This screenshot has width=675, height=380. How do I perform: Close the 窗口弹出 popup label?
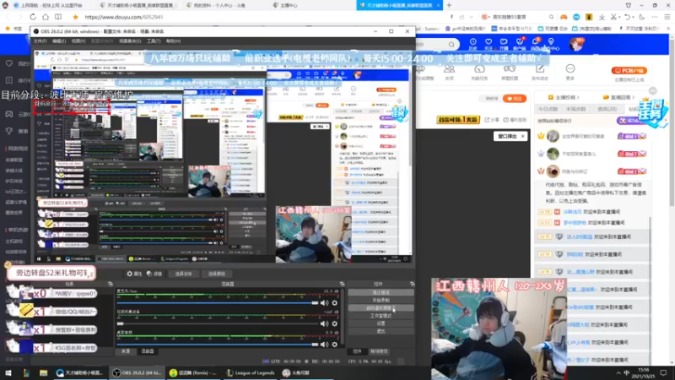[522, 136]
